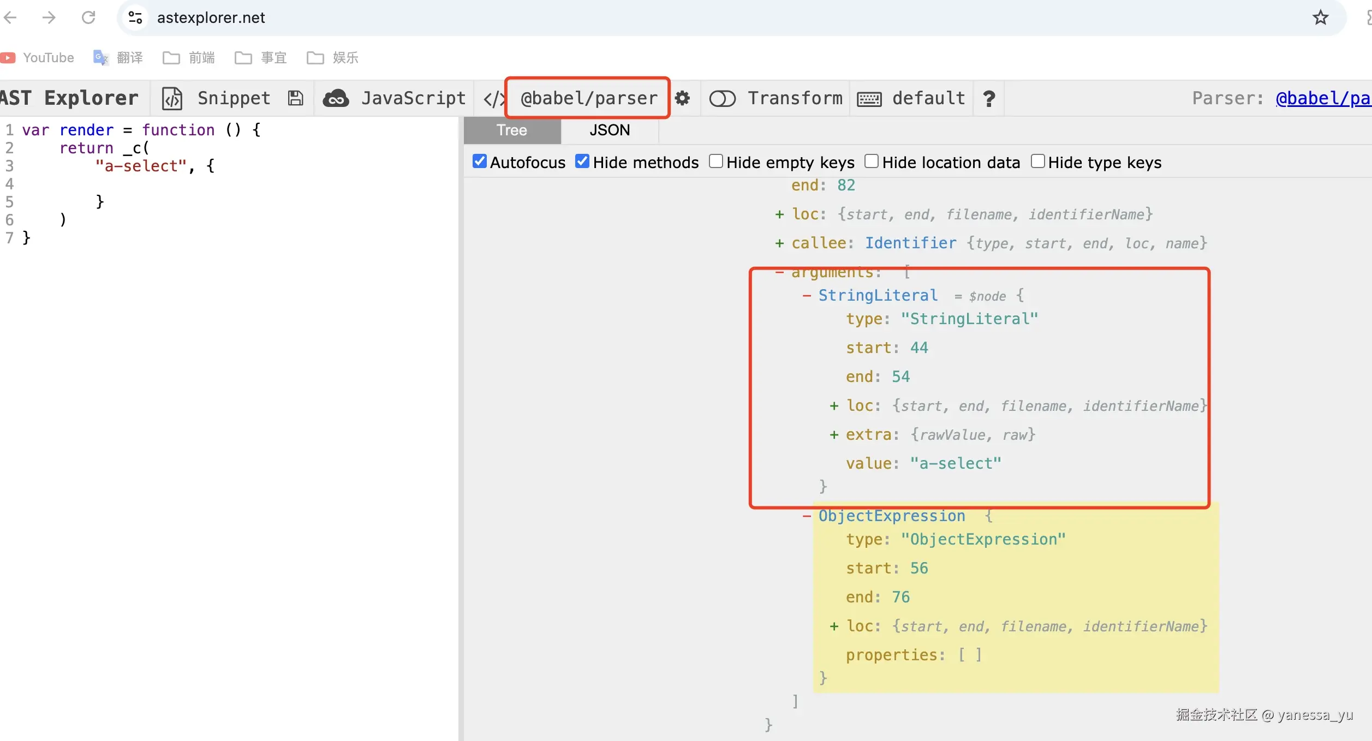Uncheck the Autofocus checkbox
Screen dimensions: 1372x741
[x=479, y=162]
